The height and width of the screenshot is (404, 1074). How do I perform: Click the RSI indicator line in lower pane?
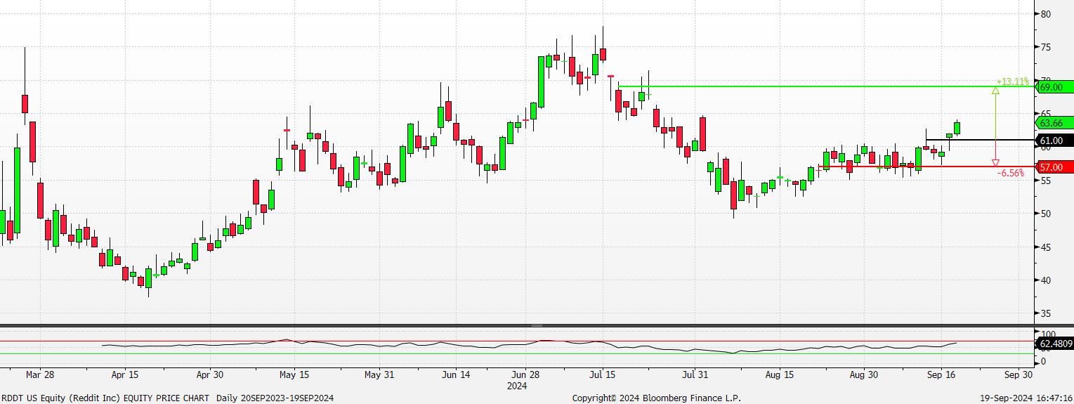click(421, 345)
